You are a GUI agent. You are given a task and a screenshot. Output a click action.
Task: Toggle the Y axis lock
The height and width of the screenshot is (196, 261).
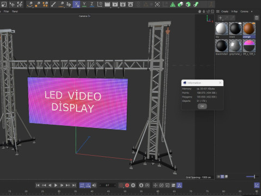pyautogui.click(x=84, y=4)
